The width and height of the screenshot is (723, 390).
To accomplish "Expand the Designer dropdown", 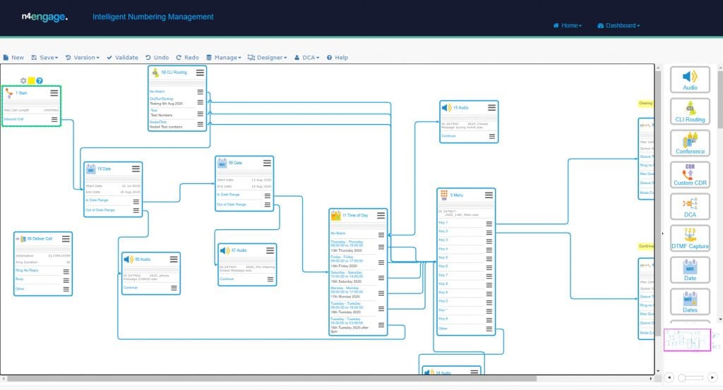I will click(x=268, y=58).
